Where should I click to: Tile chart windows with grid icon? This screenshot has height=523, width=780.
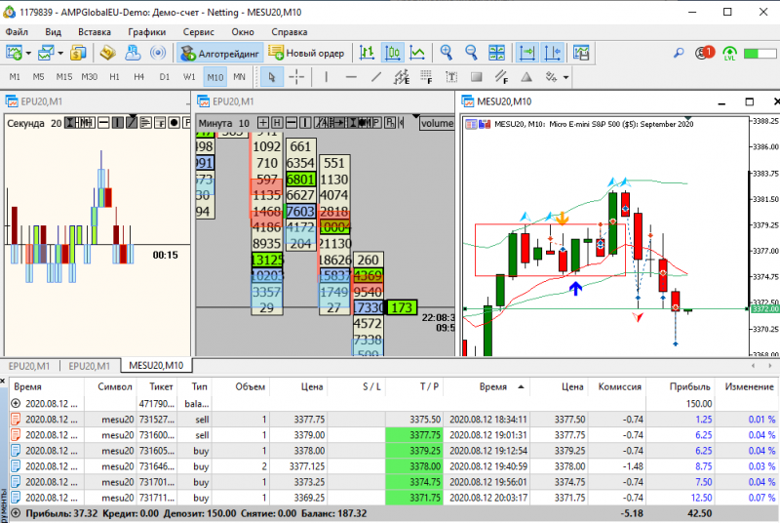tap(496, 53)
